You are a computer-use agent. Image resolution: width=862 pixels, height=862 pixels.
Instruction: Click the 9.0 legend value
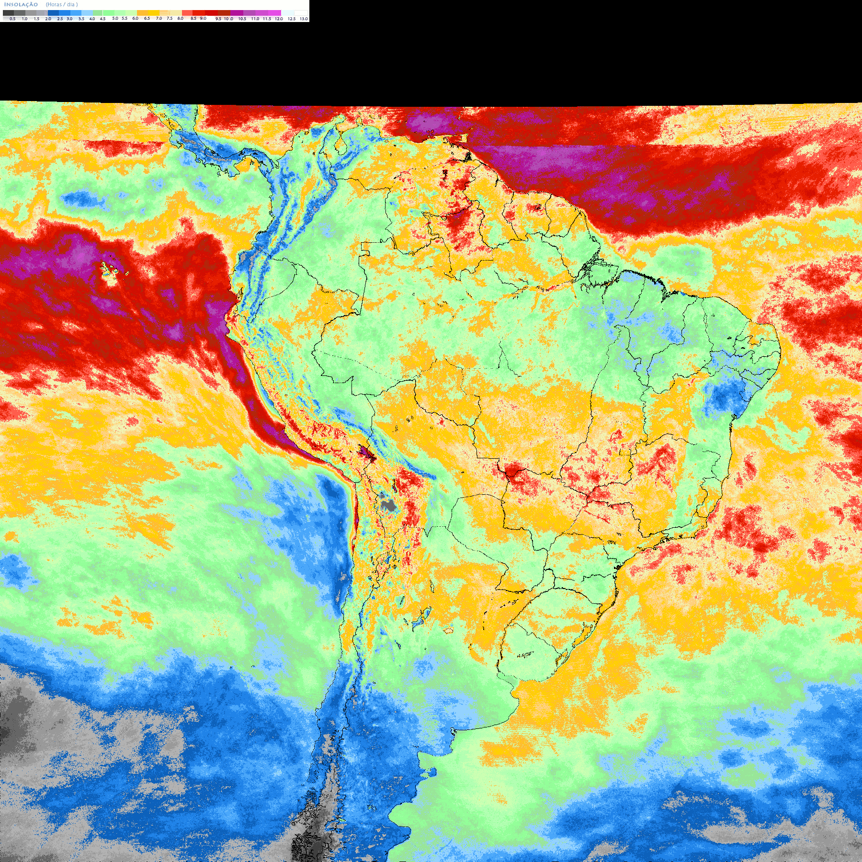click(203, 18)
